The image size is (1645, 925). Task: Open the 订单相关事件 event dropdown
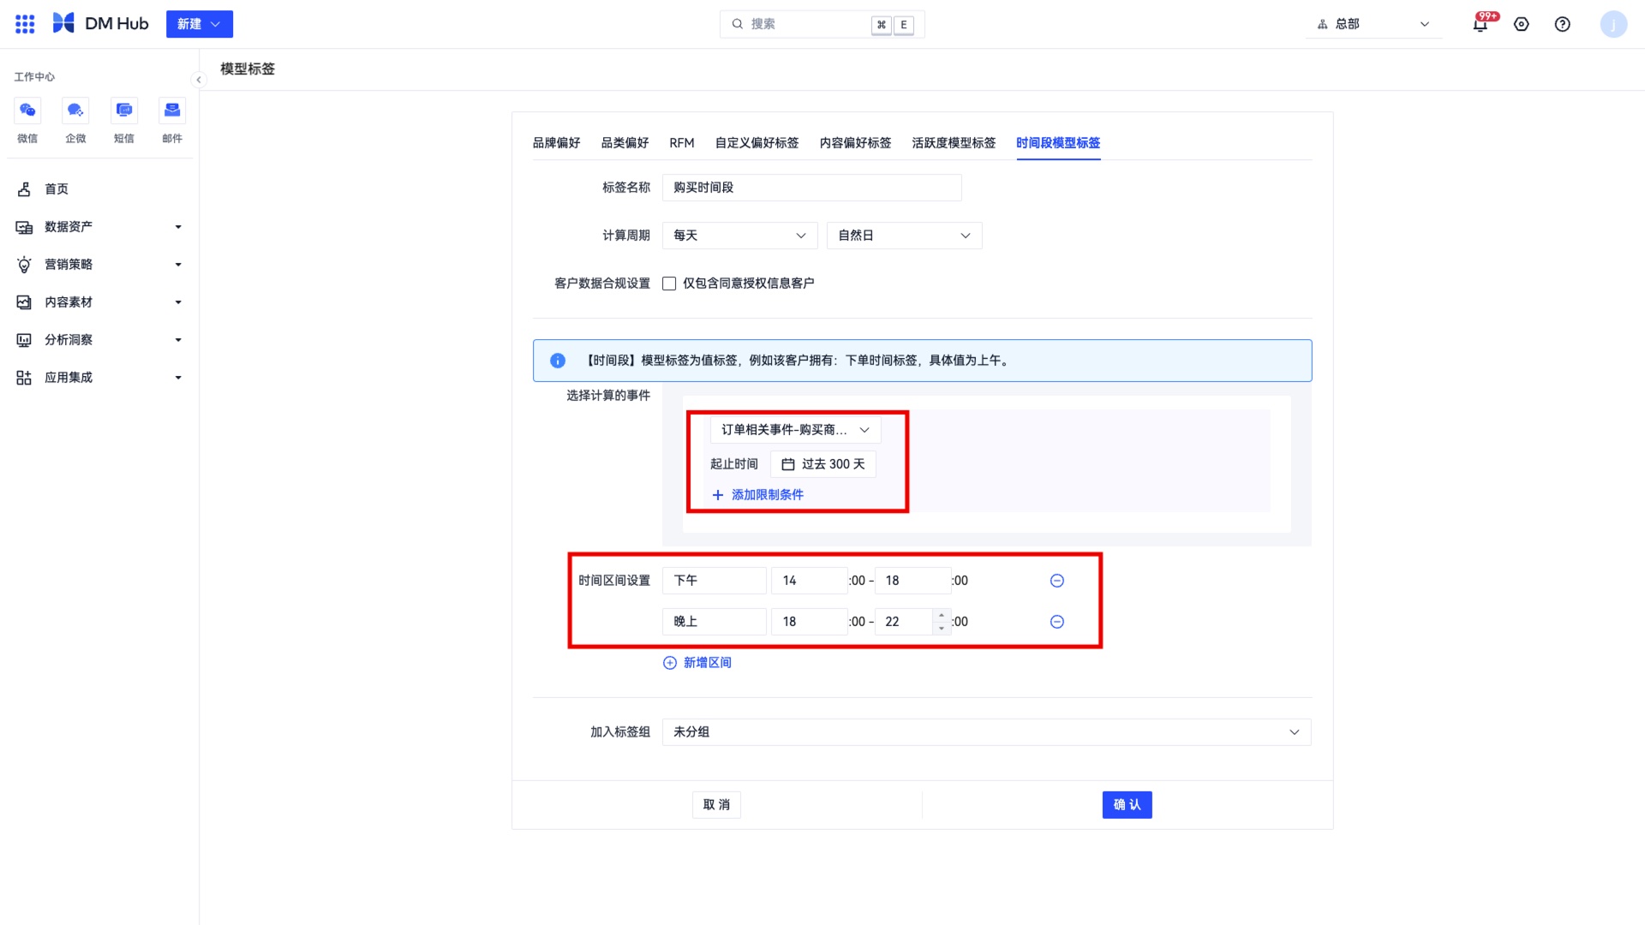pos(795,430)
